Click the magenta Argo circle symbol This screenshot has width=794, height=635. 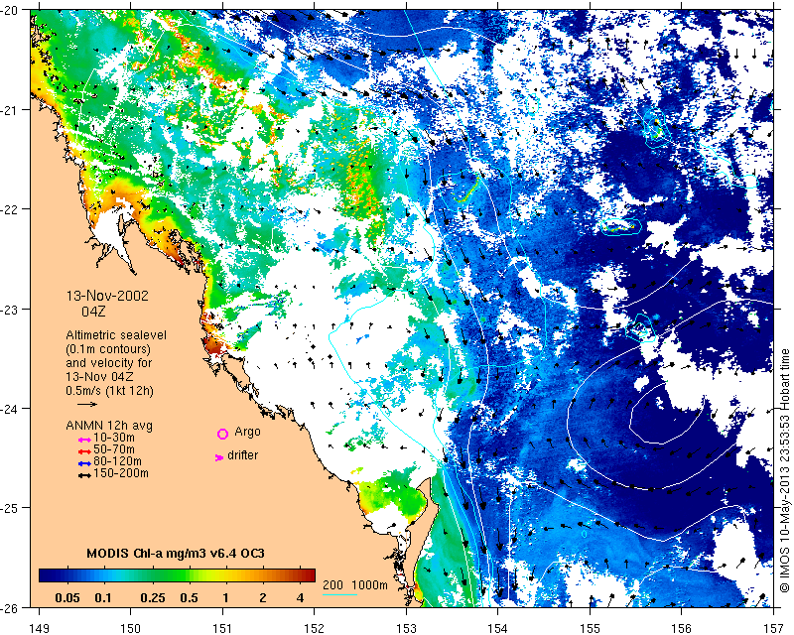click(222, 434)
